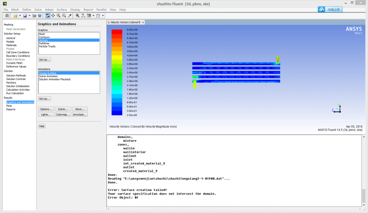Click the fit to window icon
368x213 pixels.
pos(78,16)
